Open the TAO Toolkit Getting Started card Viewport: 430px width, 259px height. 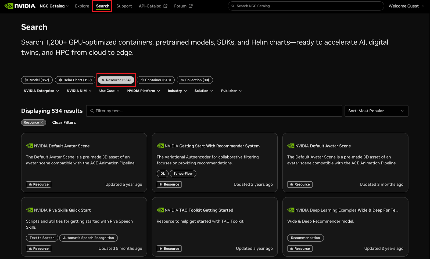coord(214,227)
